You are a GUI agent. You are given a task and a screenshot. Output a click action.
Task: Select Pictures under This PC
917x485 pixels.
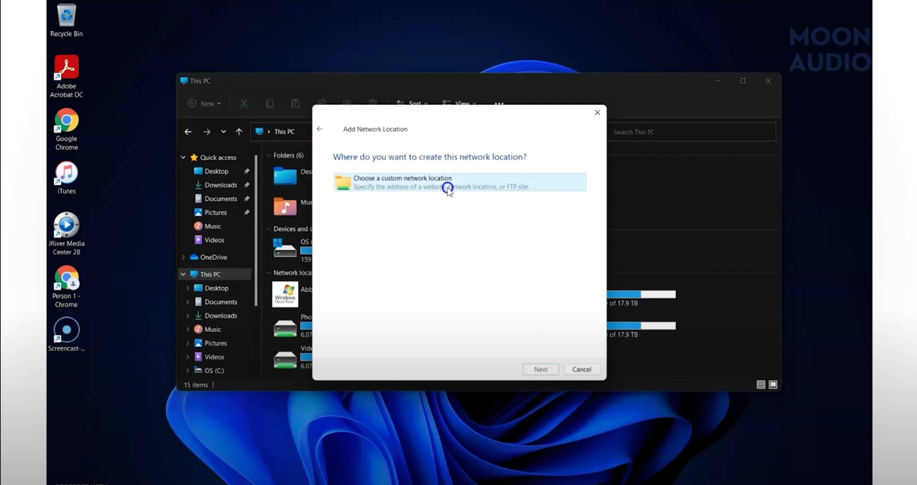[210, 343]
